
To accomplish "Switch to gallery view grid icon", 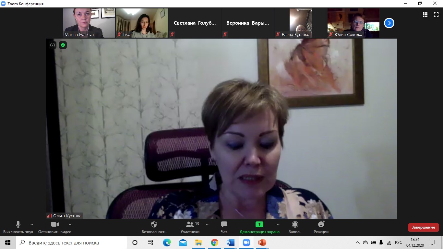I will click(425, 15).
